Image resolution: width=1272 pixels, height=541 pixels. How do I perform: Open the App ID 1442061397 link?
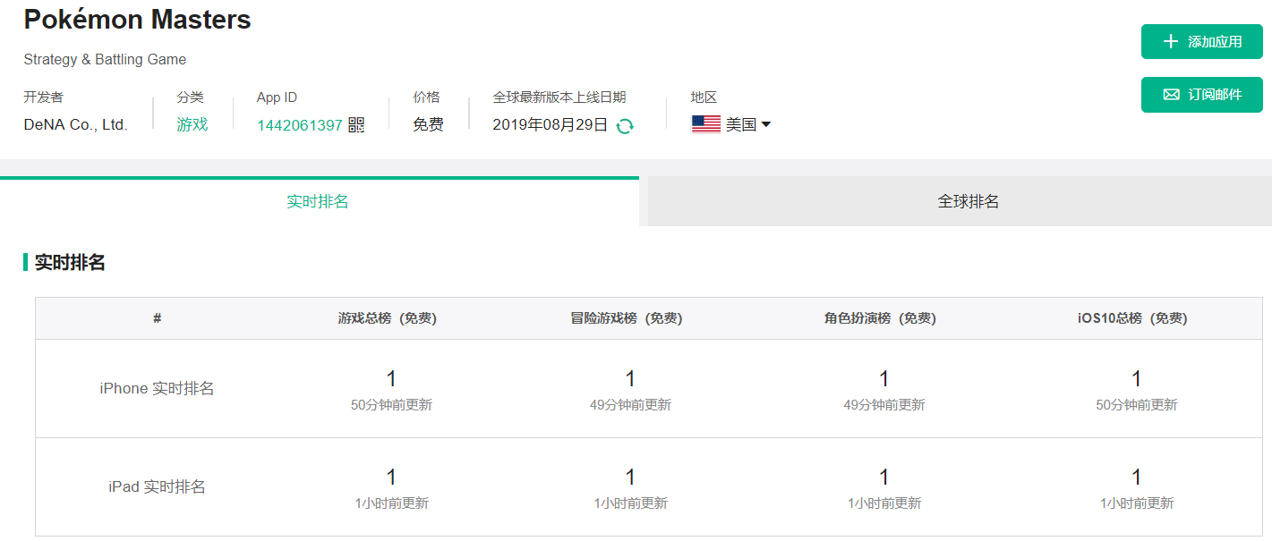pyautogui.click(x=300, y=125)
